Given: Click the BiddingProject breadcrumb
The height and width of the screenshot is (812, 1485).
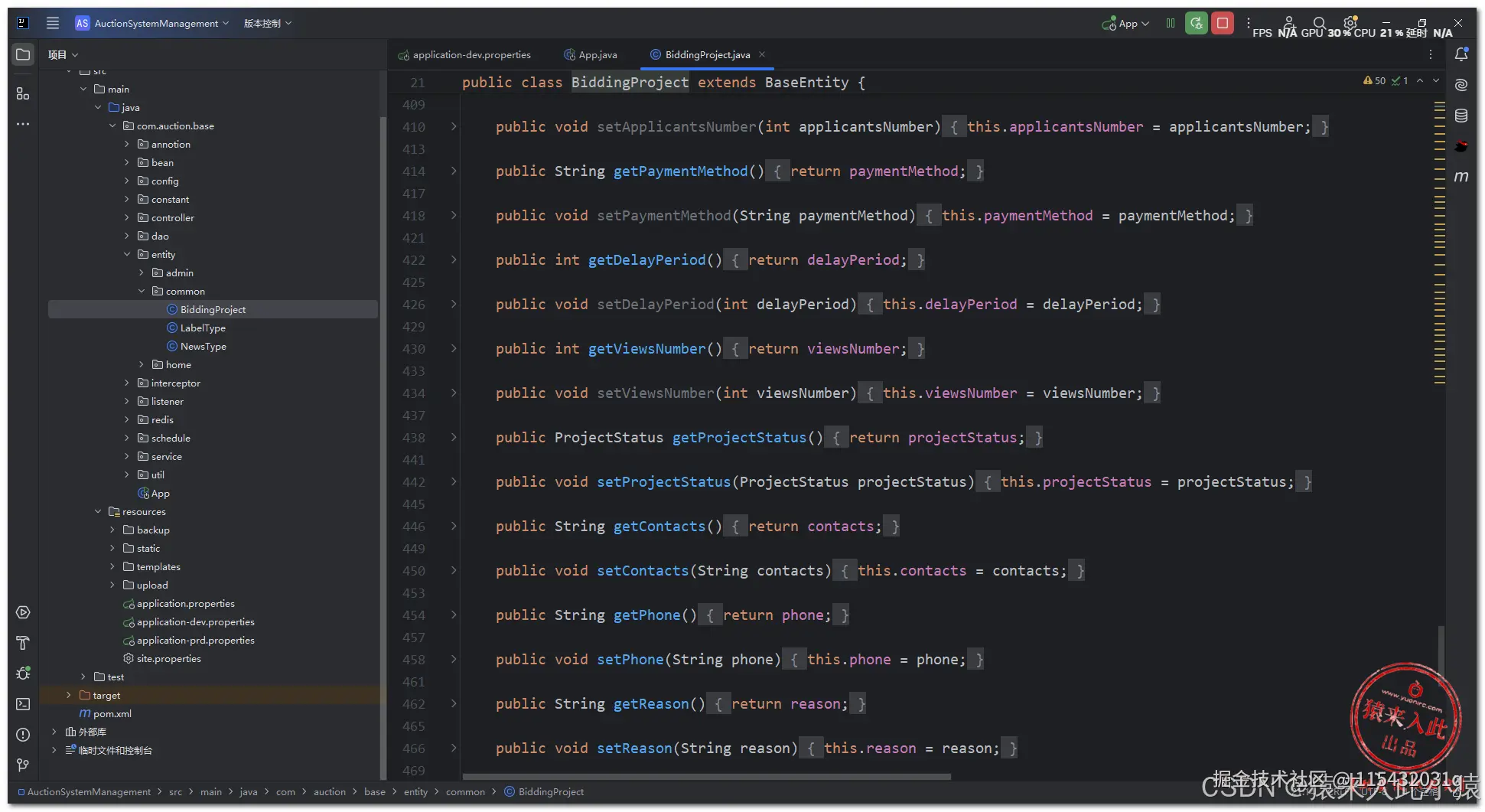Looking at the screenshot, I should coord(544,791).
